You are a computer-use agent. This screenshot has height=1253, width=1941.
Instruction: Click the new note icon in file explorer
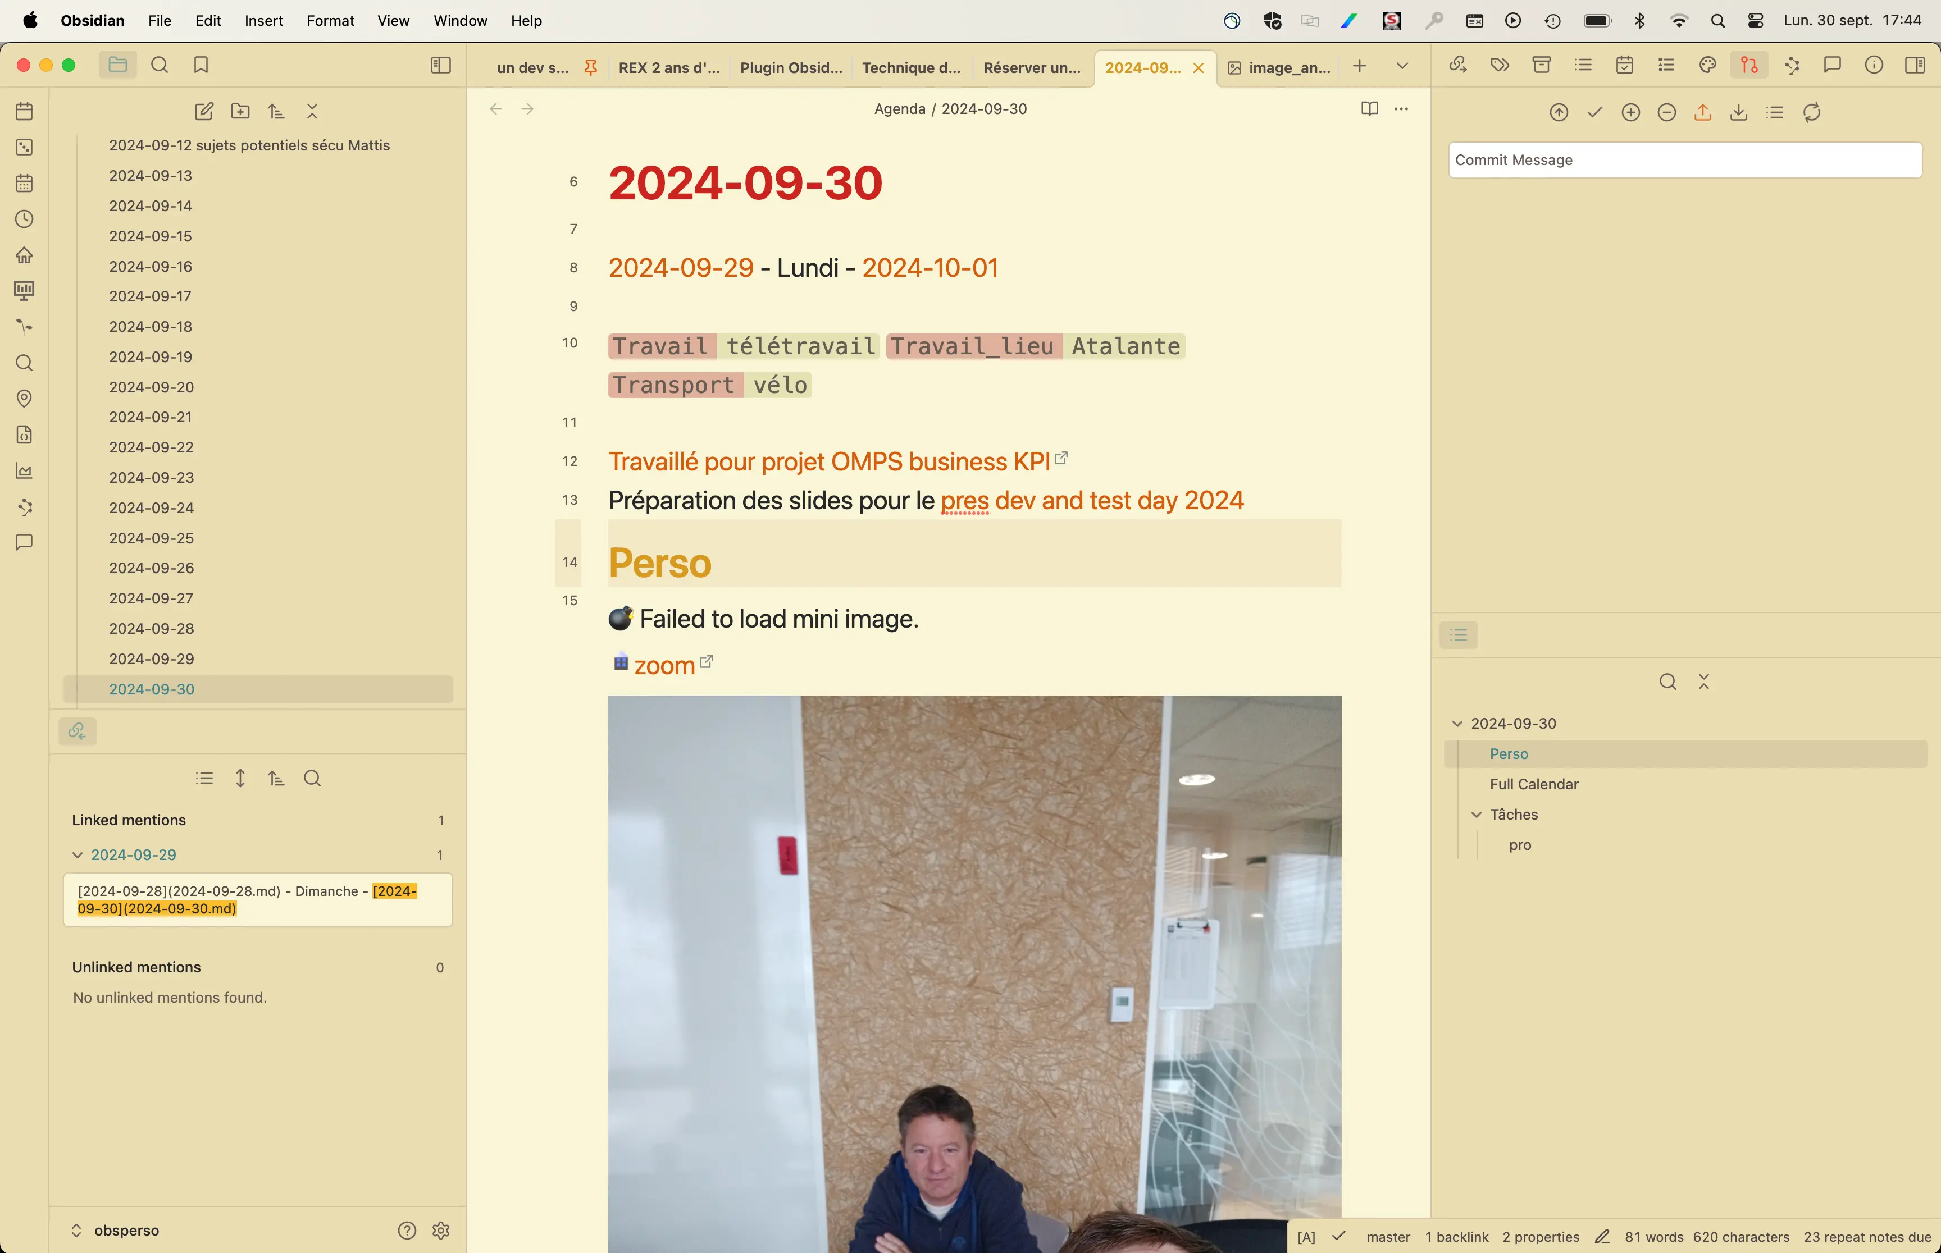point(203,112)
